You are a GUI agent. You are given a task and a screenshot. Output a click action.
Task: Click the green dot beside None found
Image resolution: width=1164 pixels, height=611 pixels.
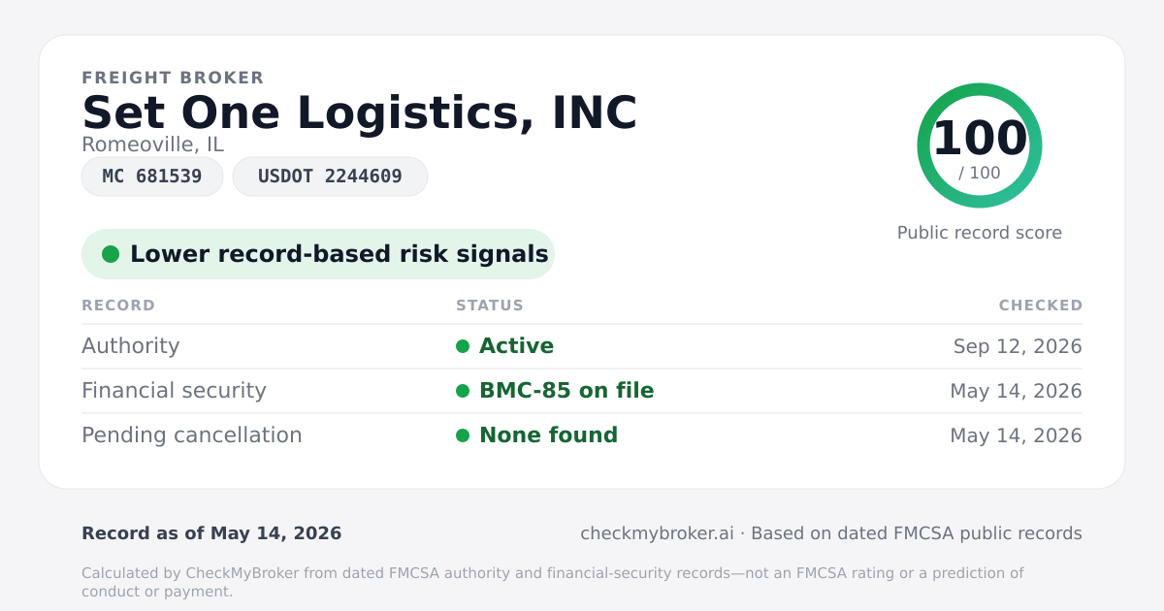click(x=463, y=435)
